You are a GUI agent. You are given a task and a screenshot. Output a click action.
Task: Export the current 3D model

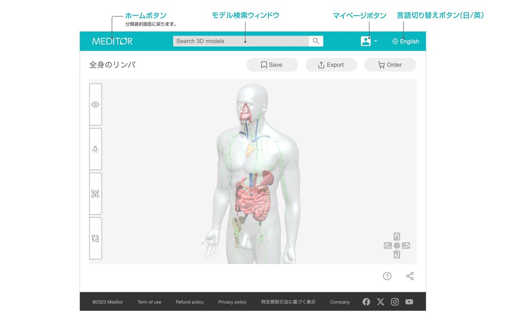pos(331,65)
